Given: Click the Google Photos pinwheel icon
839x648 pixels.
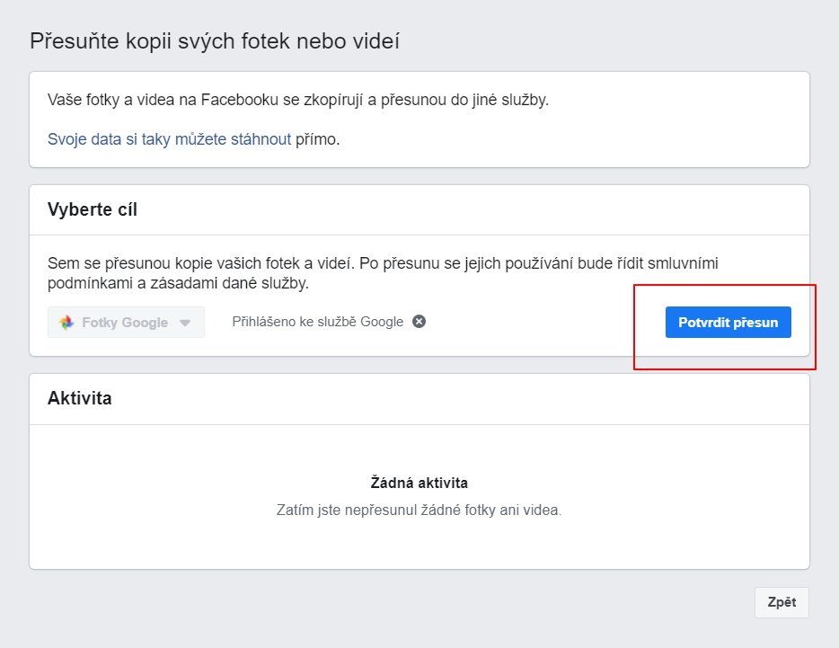Looking at the screenshot, I should coord(66,323).
